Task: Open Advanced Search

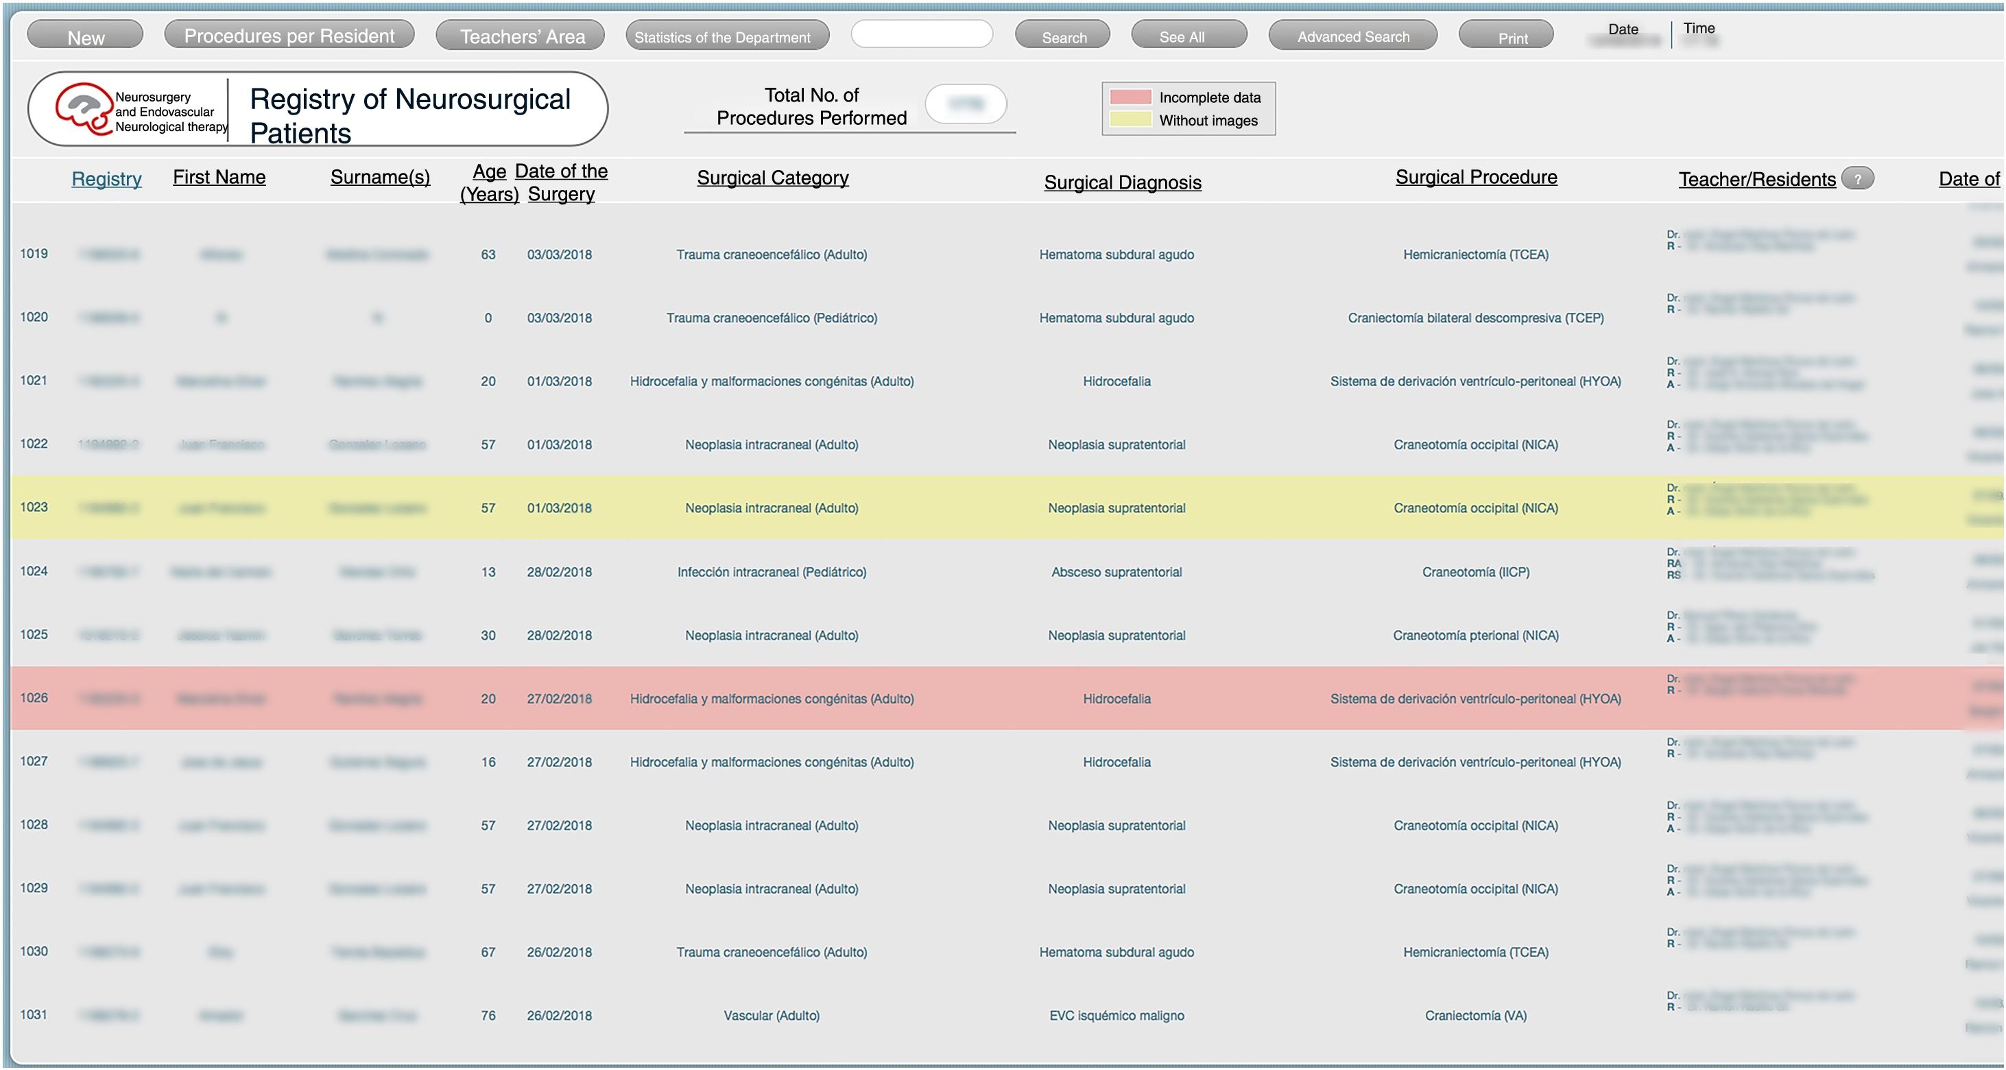Action: click(x=1352, y=36)
